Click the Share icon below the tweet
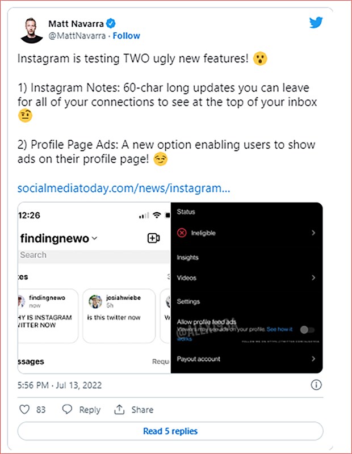The image size is (352, 454). 120,409
